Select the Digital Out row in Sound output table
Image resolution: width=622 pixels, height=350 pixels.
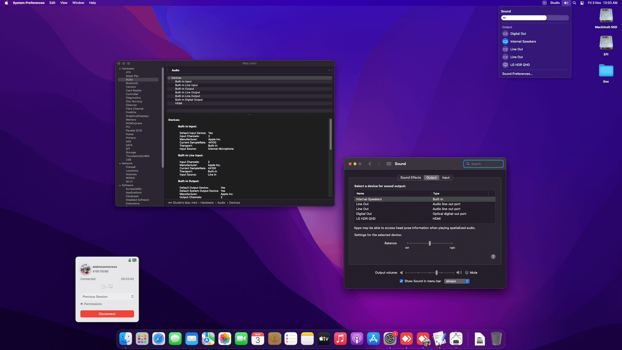(425, 214)
